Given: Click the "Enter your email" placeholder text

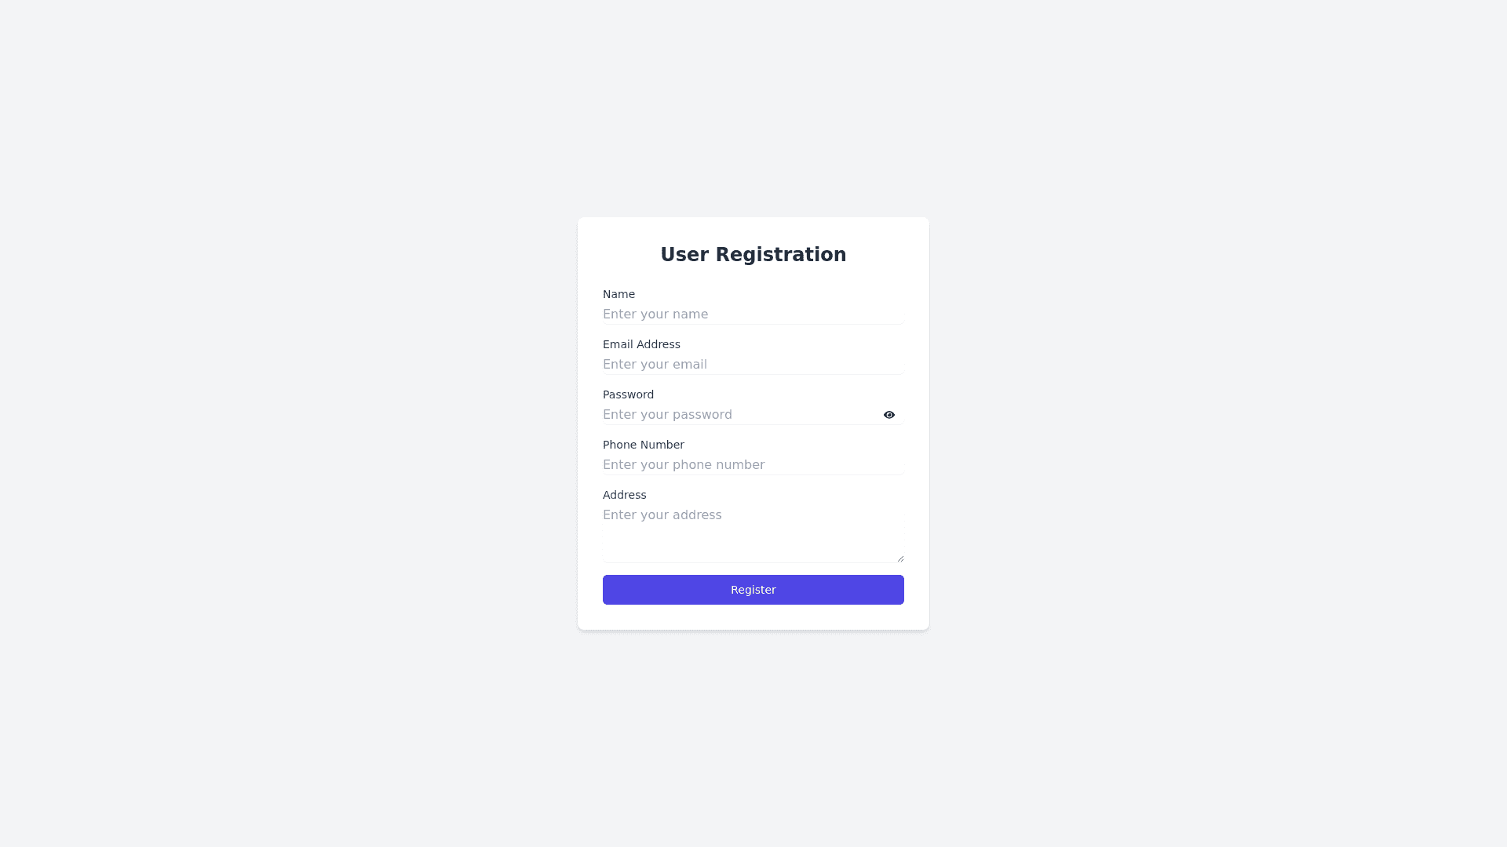Looking at the screenshot, I should 655,365.
